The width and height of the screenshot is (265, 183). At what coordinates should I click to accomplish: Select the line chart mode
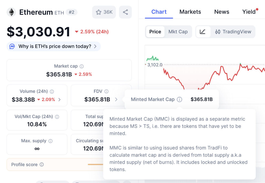pyautogui.click(x=203, y=32)
